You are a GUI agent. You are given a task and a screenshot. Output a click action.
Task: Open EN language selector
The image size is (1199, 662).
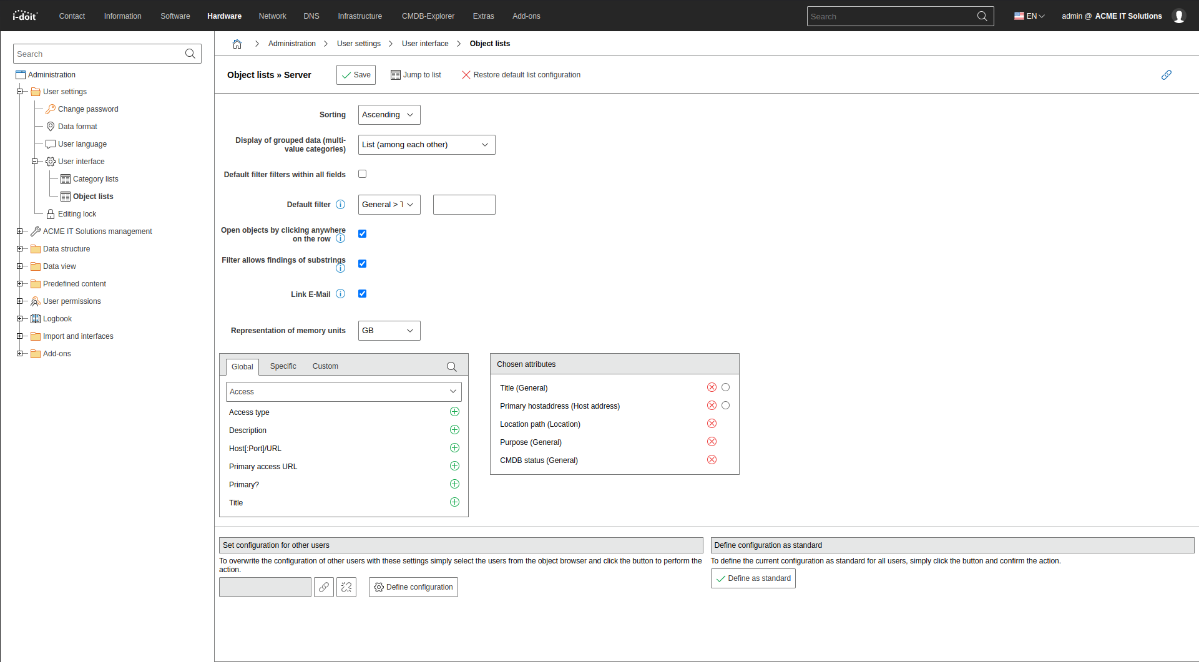click(x=1029, y=16)
